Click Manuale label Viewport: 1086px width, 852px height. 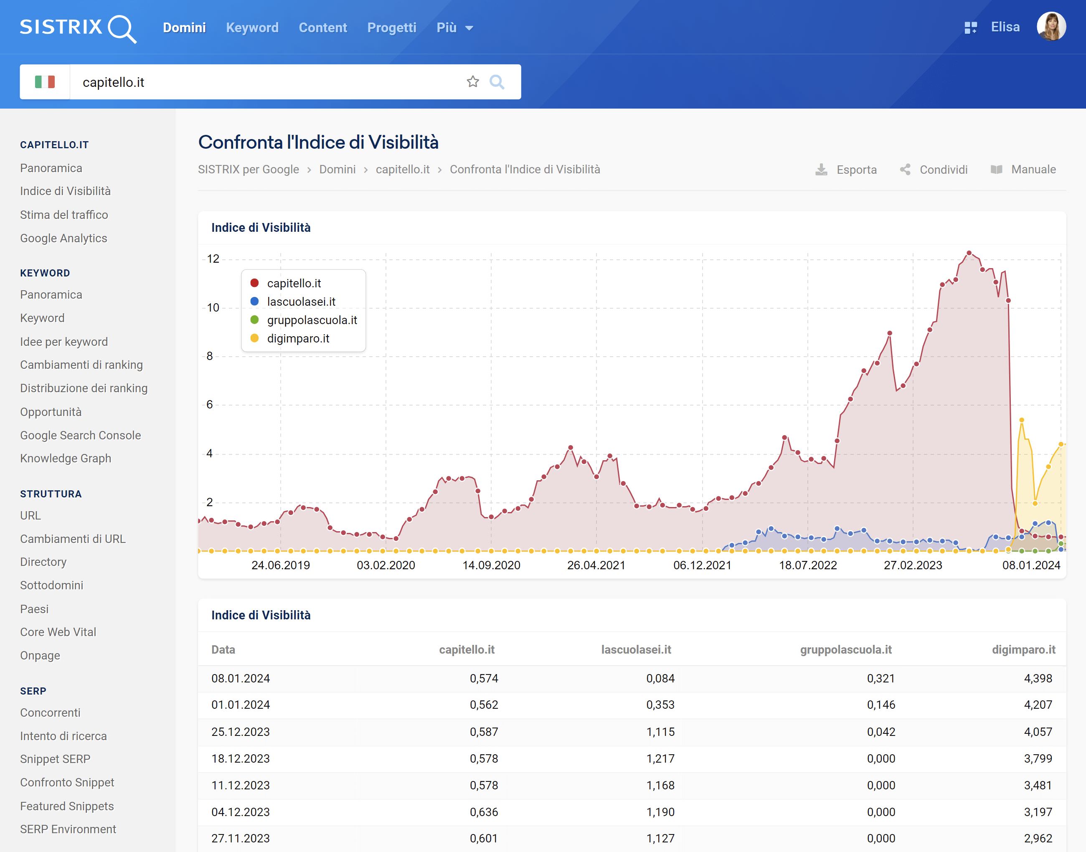click(1033, 170)
